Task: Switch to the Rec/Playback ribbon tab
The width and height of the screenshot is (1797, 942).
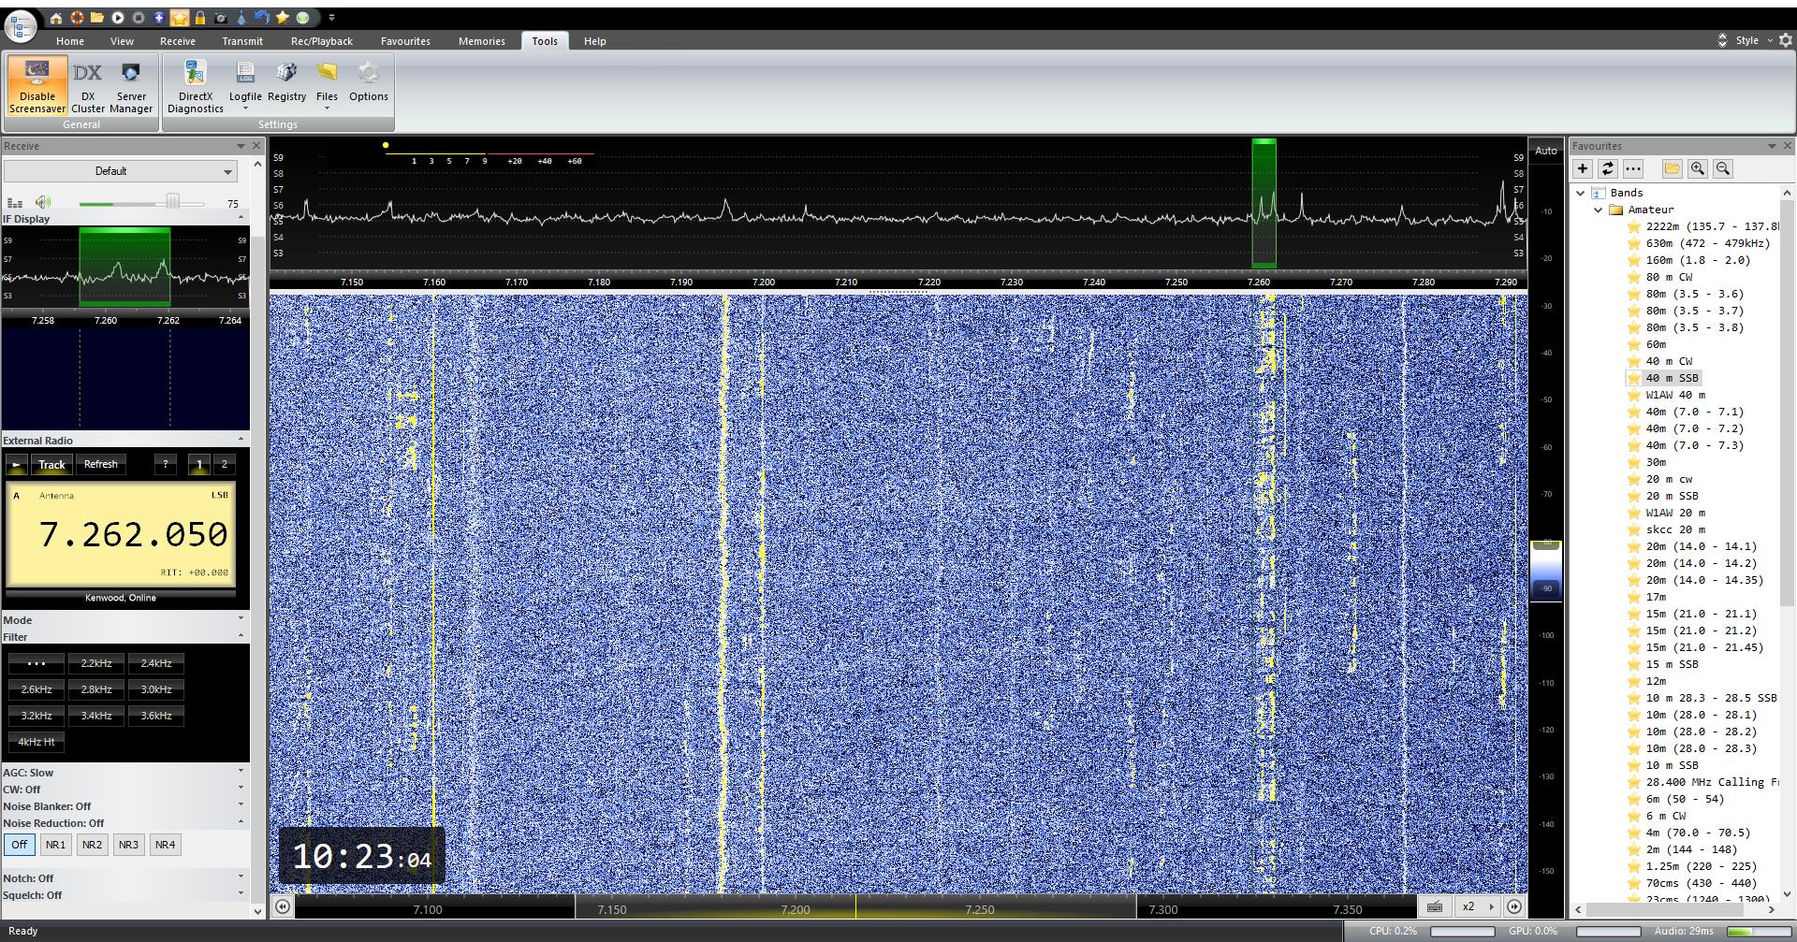Action: click(321, 41)
